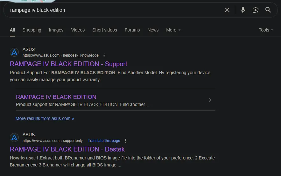Click ASUS favicon of the Destek result
Viewport: 281px width, 176px height.
pos(14,137)
